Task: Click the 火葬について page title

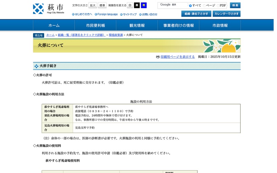Action: [x=50, y=45]
